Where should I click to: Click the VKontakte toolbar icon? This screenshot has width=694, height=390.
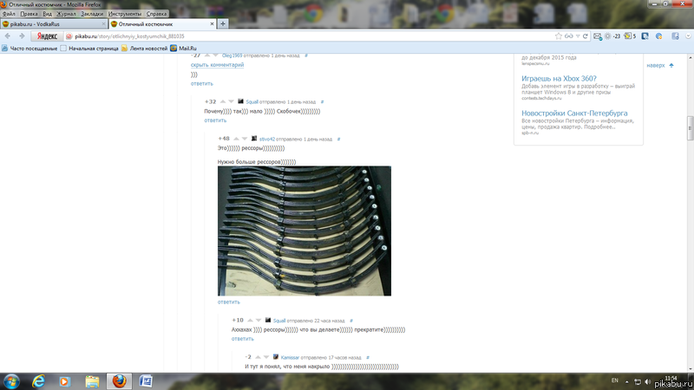[x=645, y=36]
